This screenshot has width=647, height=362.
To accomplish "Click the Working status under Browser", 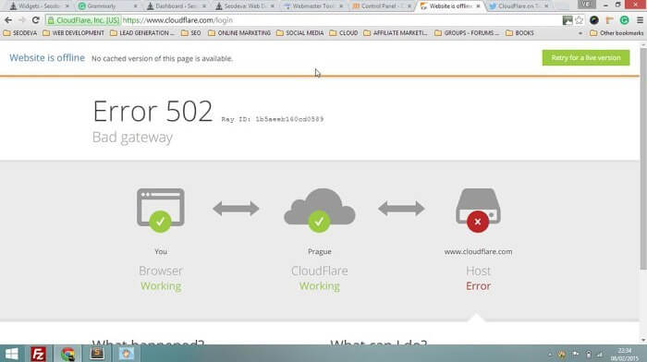I will pyautogui.click(x=161, y=286).
